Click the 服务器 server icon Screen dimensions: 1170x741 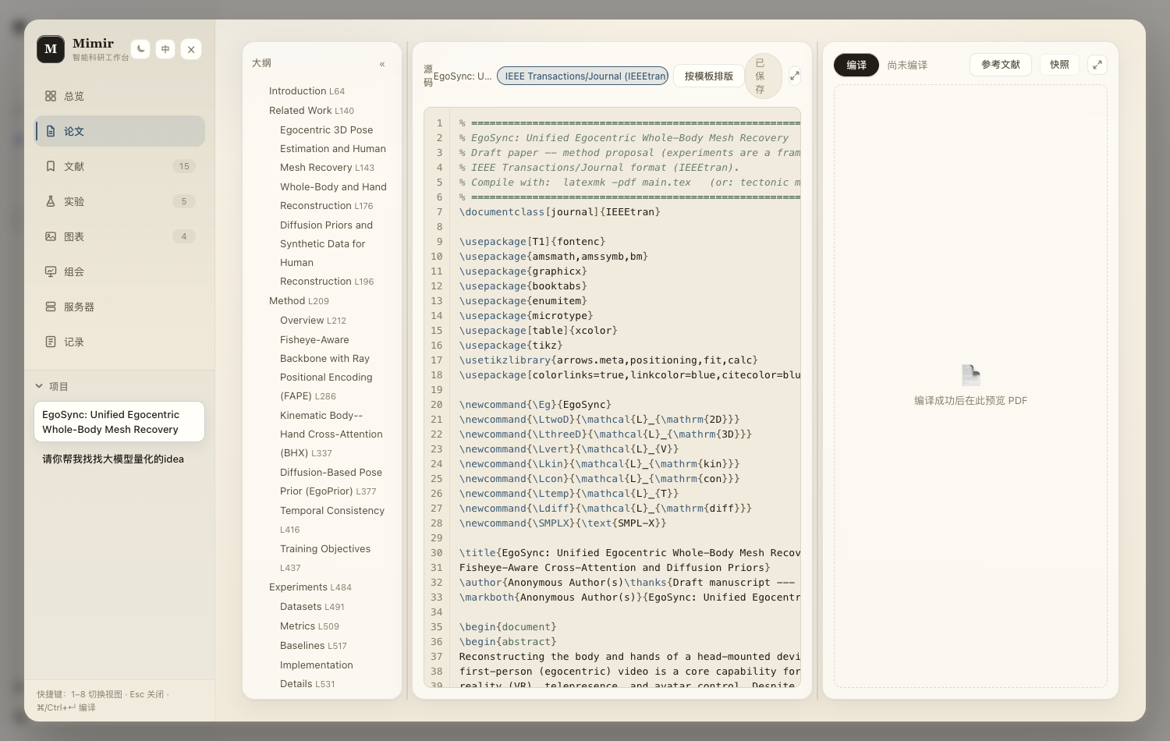pyautogui.click(x=51, y=307)
